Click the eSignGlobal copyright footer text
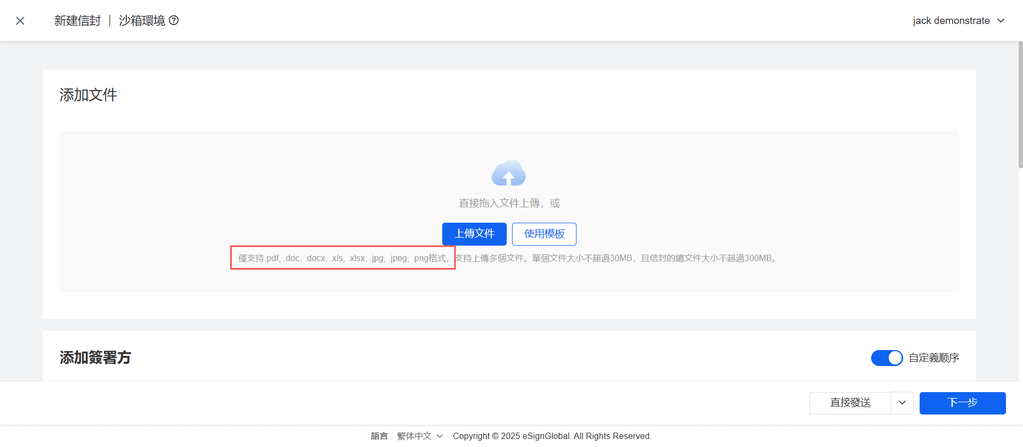Screen dimensions: 1023x447 (551, 436)
